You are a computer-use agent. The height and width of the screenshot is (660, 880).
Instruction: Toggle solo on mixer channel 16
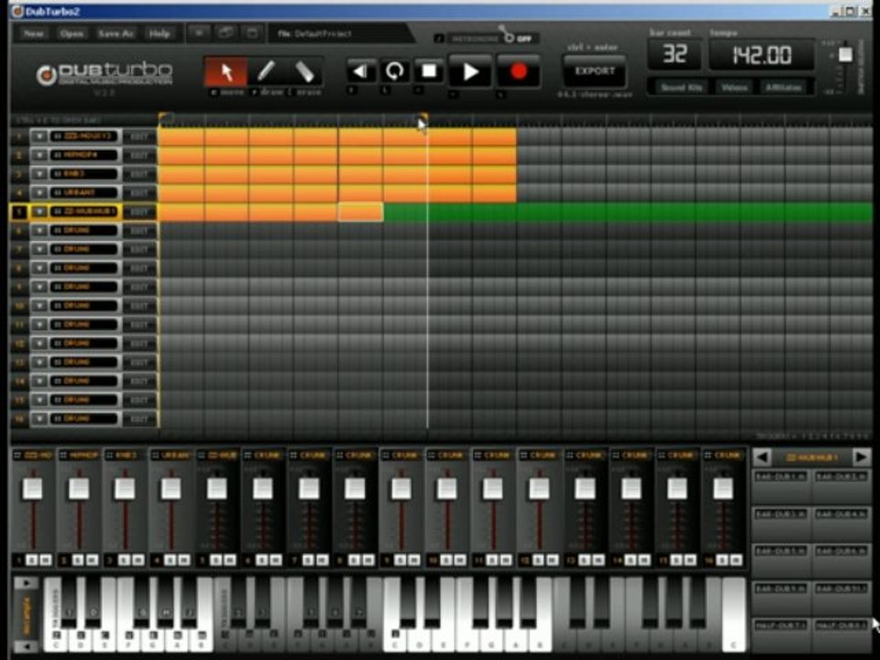pos(723,559)
